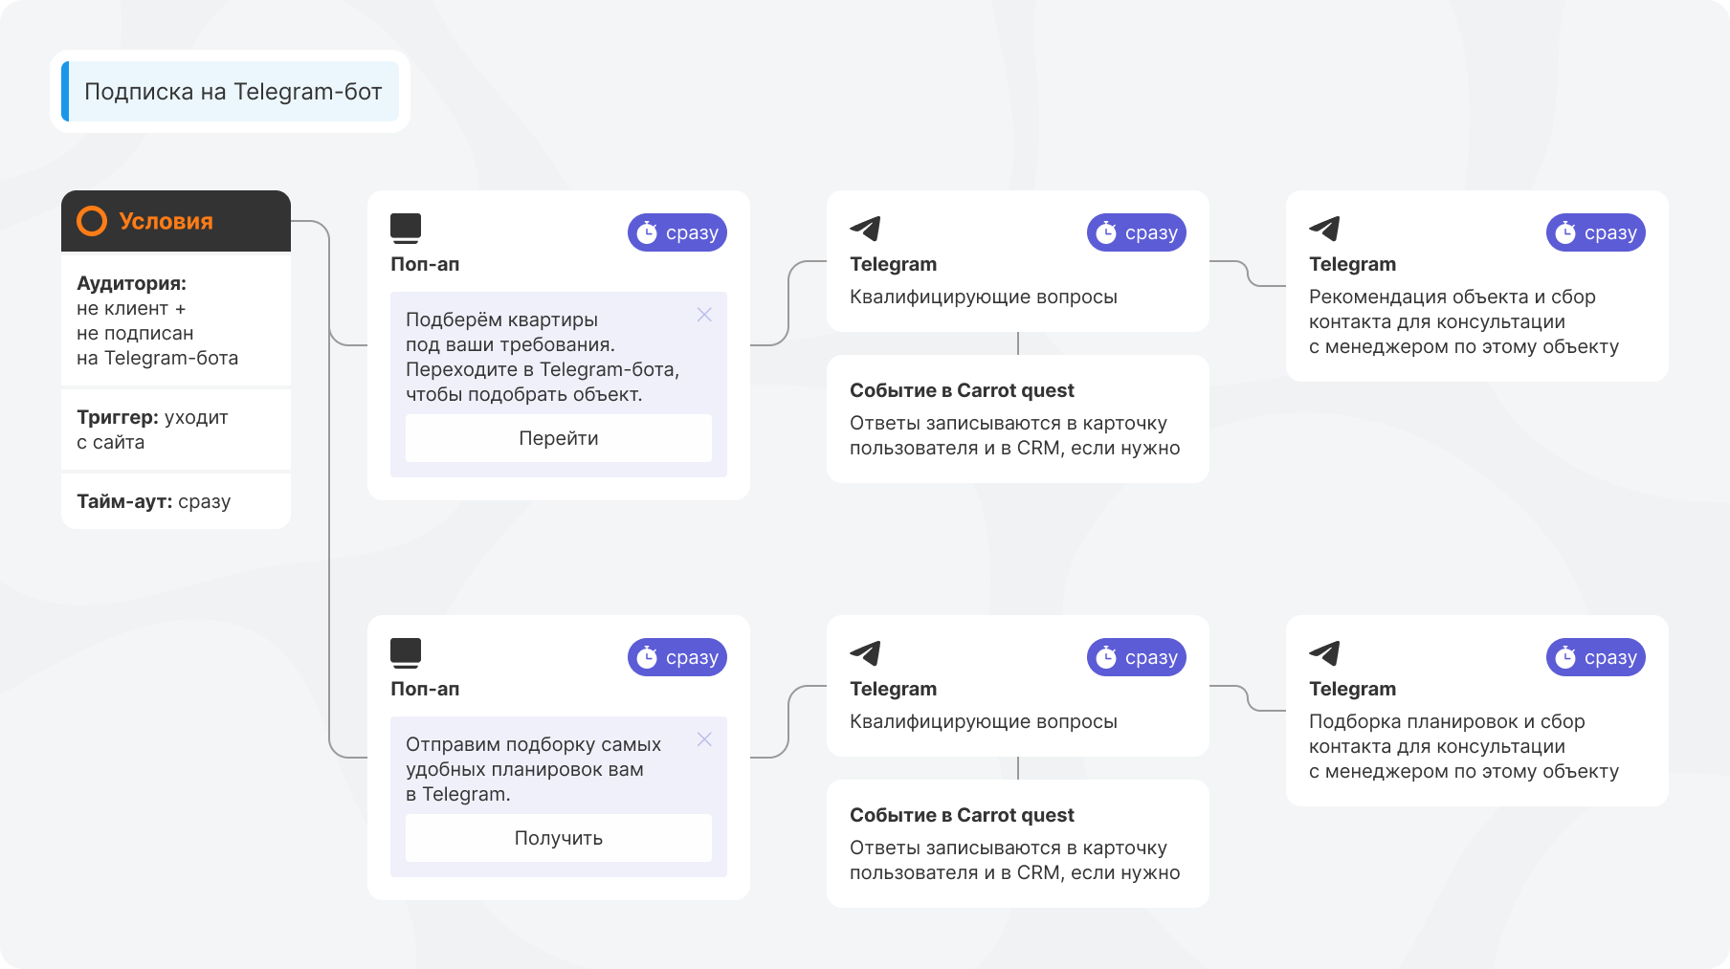
Task: Select the Подписка на Telegram-бот title tab
Action: 230,92
